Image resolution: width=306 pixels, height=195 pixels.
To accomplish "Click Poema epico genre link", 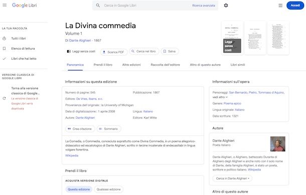I will 232,103.
